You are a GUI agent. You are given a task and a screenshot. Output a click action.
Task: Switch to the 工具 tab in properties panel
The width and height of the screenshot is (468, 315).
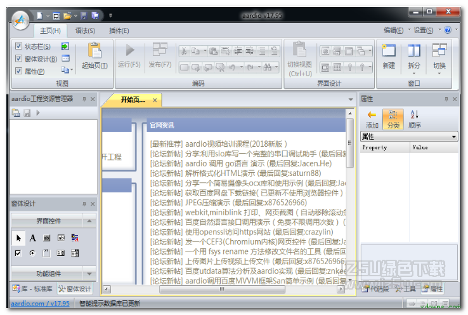coord(406,289)
